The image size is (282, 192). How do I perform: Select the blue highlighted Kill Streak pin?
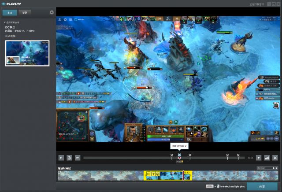pos(179,155)
